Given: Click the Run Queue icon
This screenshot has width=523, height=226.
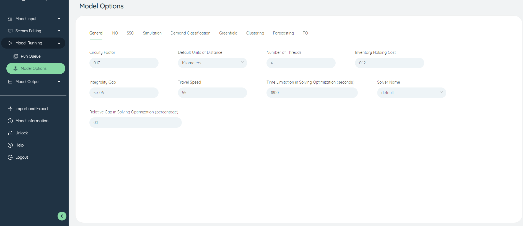Looking at the screenshot, I should pyautogui.click(x=16, y=56).
